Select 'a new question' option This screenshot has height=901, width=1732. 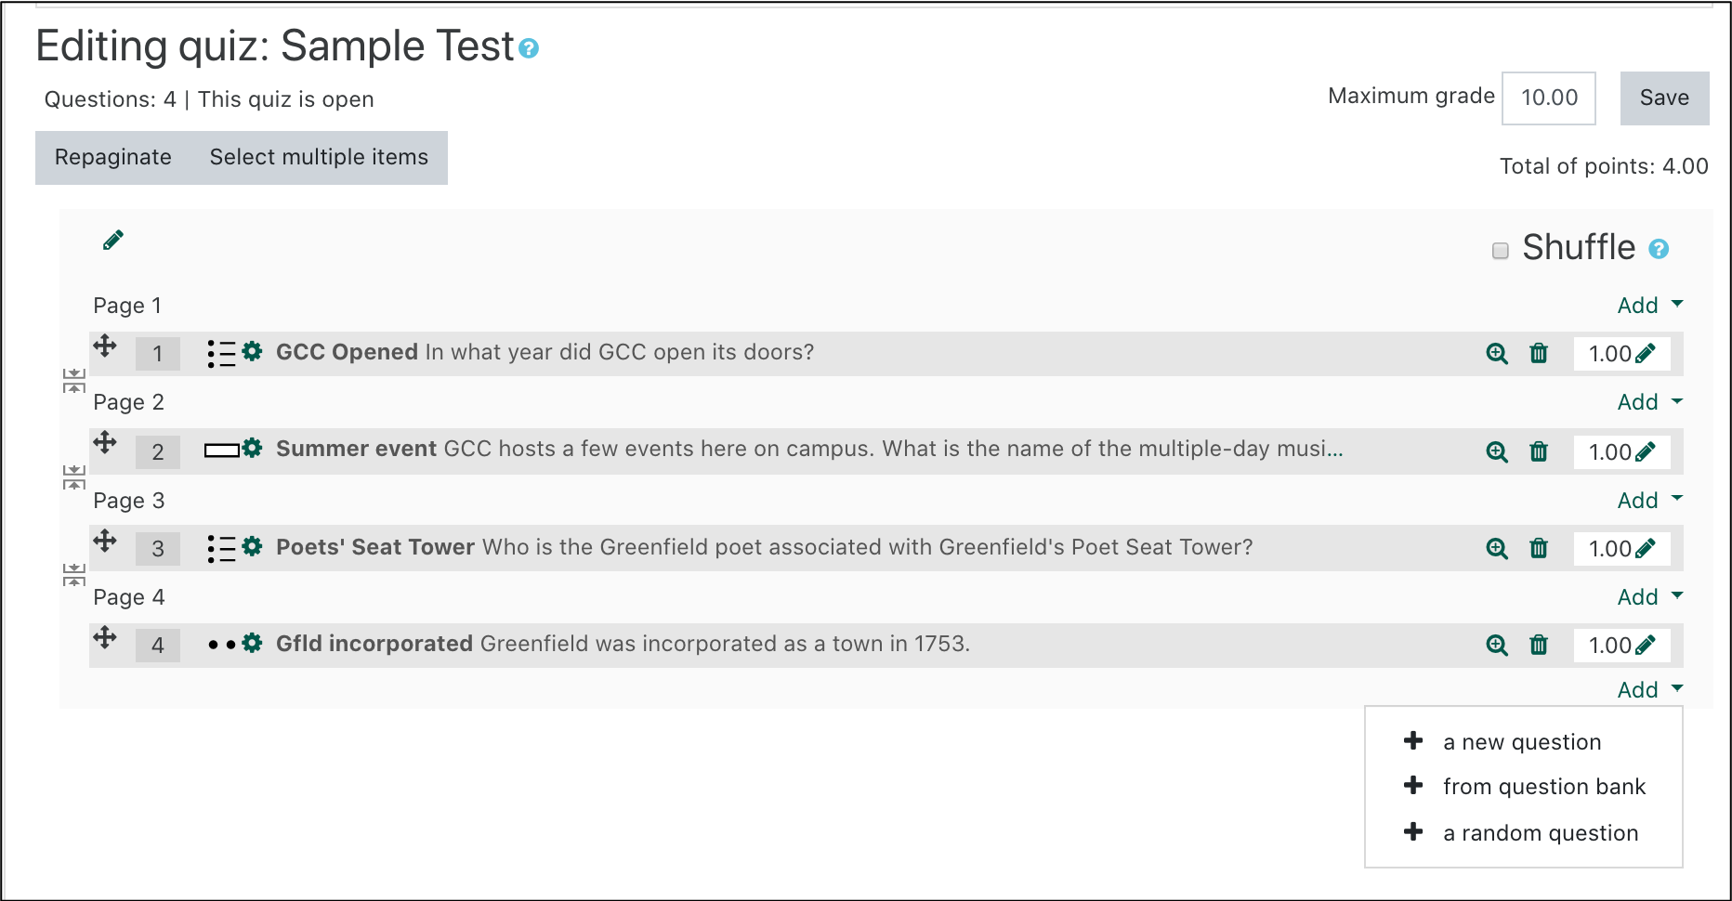pyautogui.click(x=1521, y=741)
